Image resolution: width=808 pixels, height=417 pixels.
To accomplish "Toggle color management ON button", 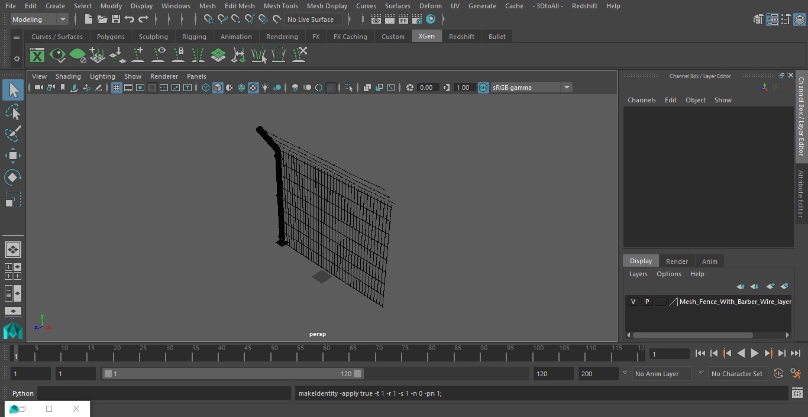I will [x=483, y=88].
